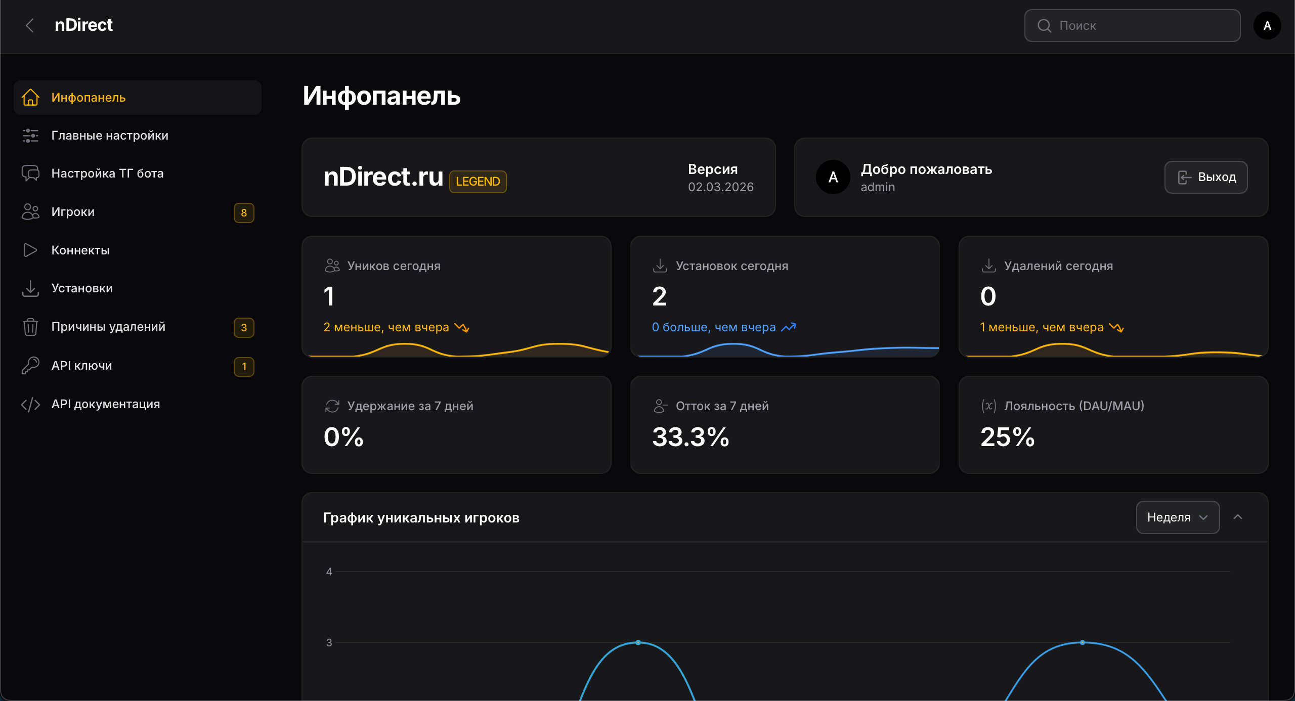
Task: Click the sliders icon for Главные настройки
Action: click(31, 136)
